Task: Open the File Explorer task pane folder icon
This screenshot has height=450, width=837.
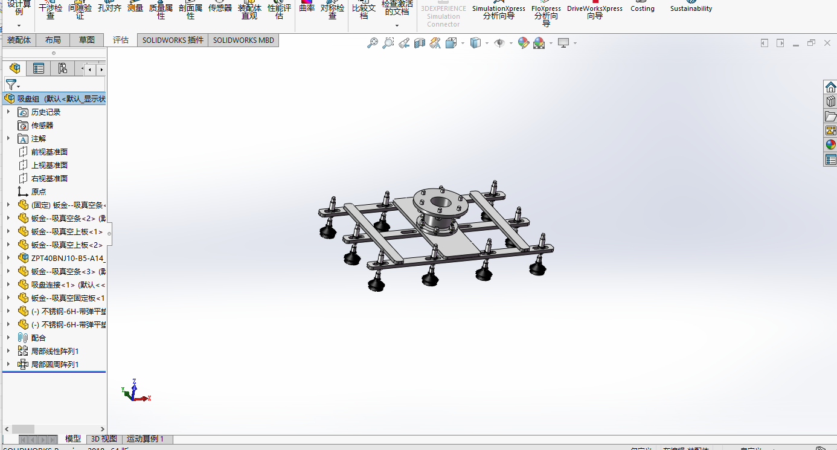Action: click(830, 116)
